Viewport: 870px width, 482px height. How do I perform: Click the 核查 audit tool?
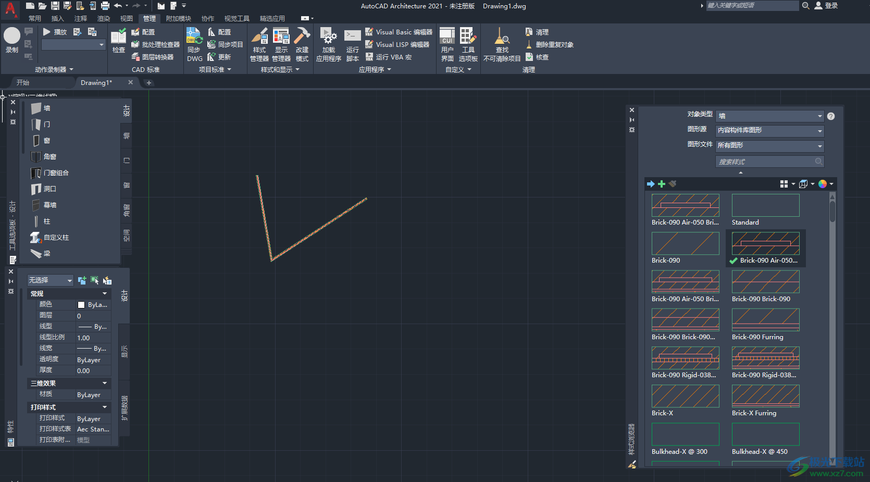(x=537, y=57)
